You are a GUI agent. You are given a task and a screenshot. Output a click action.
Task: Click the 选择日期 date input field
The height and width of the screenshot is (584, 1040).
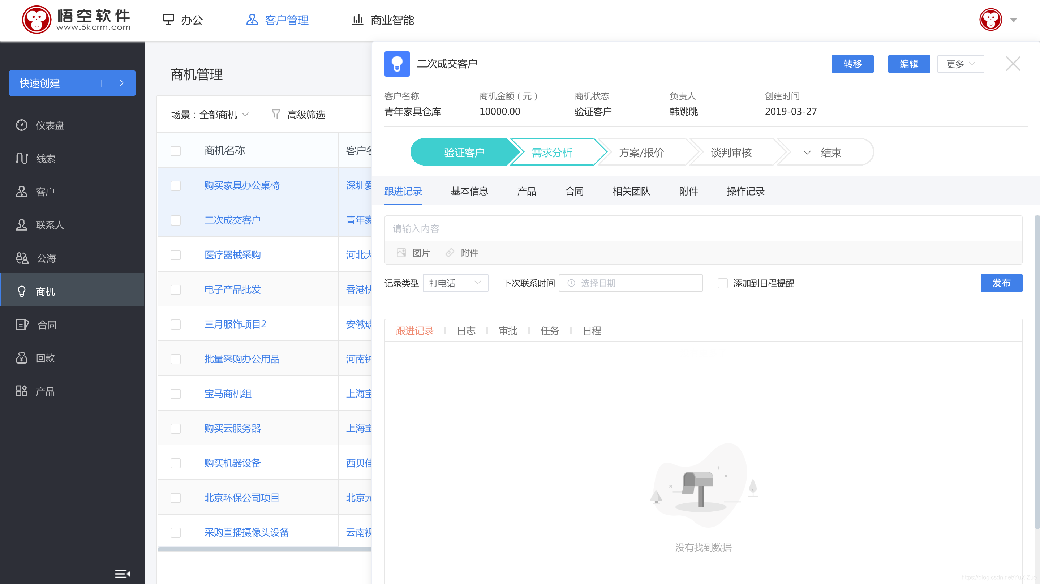point(630,283)
